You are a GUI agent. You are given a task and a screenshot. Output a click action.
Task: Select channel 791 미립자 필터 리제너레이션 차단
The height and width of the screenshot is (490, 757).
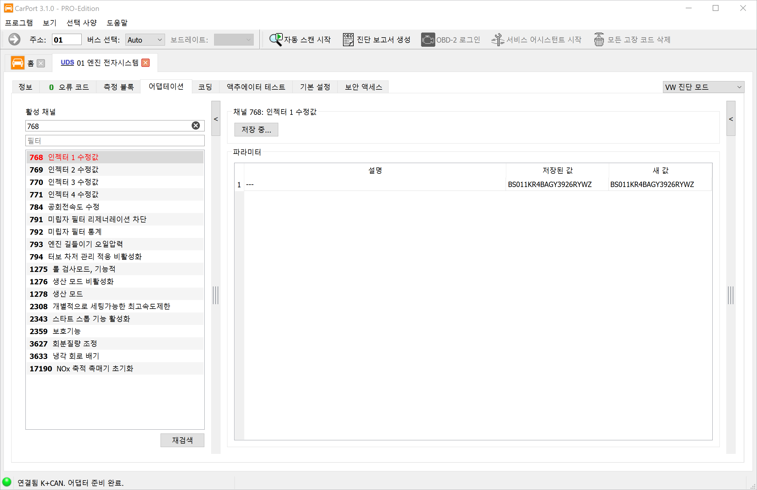pyautogui.click(x=115, y=219)
